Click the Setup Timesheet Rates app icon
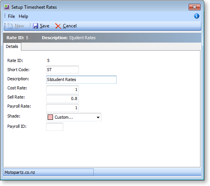The width and height of the screenshot is (210, 186). coord(7,7)
